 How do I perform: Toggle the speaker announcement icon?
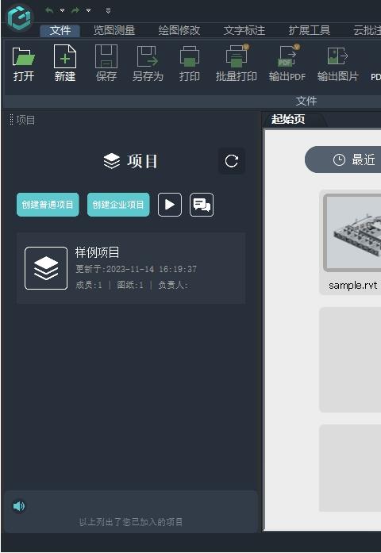coord(19,506)
